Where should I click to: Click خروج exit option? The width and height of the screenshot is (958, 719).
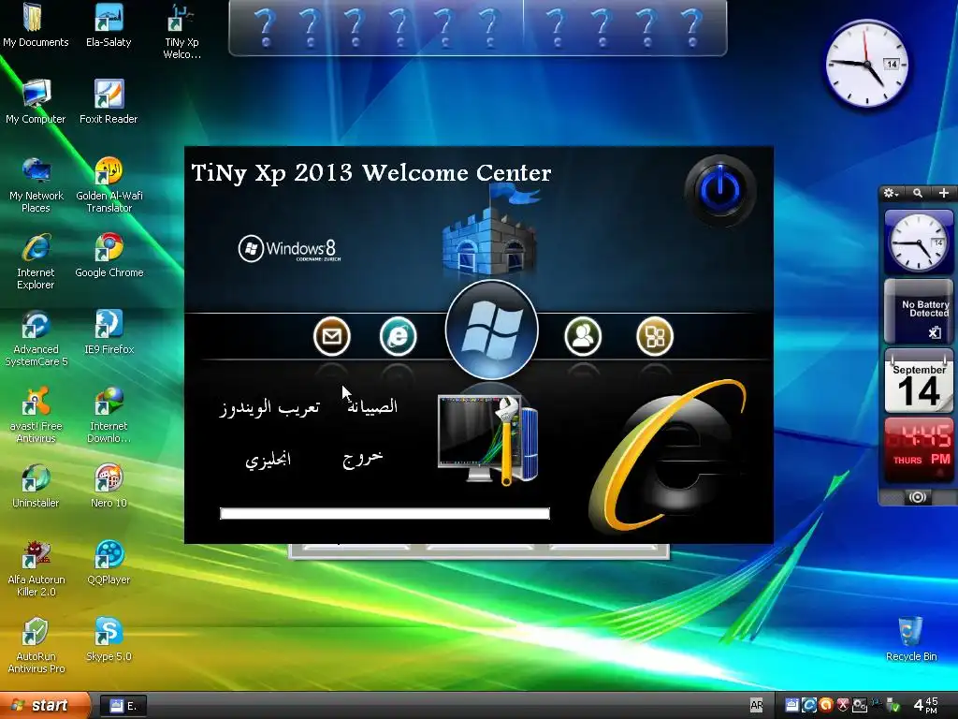click(x=363, y=458)
